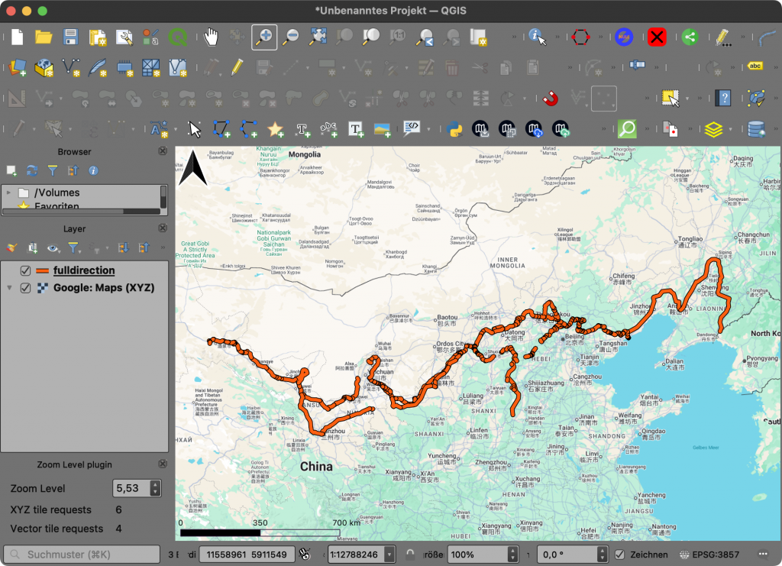Open the select-features tool dropdown arrow
Viewport: 782px width, 566px height.
tap(687, 99)
